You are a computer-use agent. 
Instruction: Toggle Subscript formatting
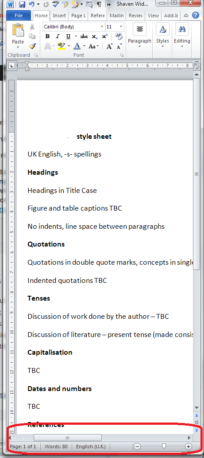(x=95, y=36)
